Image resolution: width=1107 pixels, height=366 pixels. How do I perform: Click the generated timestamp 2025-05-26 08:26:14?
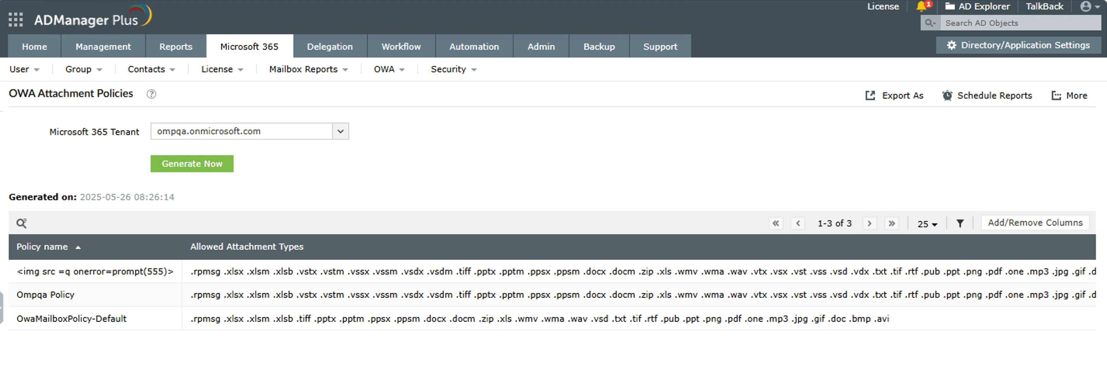point(127,197)
